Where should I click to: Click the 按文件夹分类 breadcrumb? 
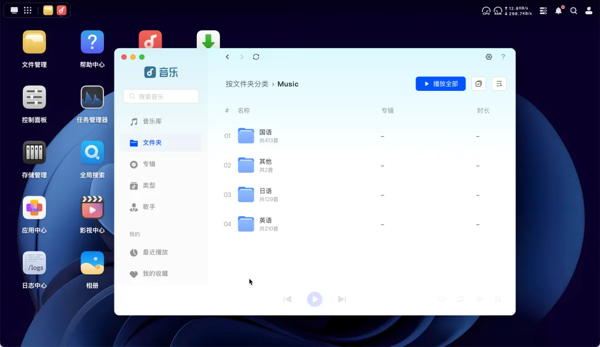[x=247, y=84]
